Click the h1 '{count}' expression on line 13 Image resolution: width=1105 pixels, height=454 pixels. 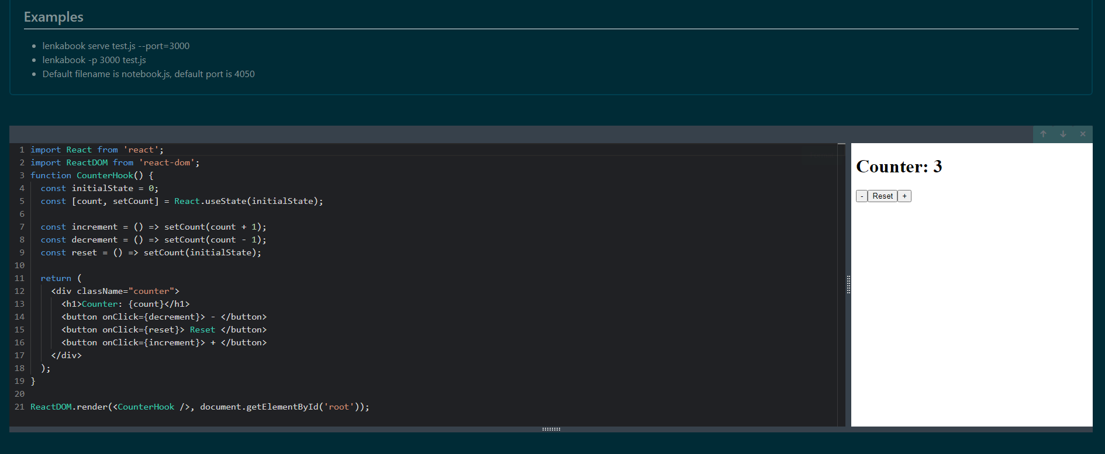pos(146,304)
